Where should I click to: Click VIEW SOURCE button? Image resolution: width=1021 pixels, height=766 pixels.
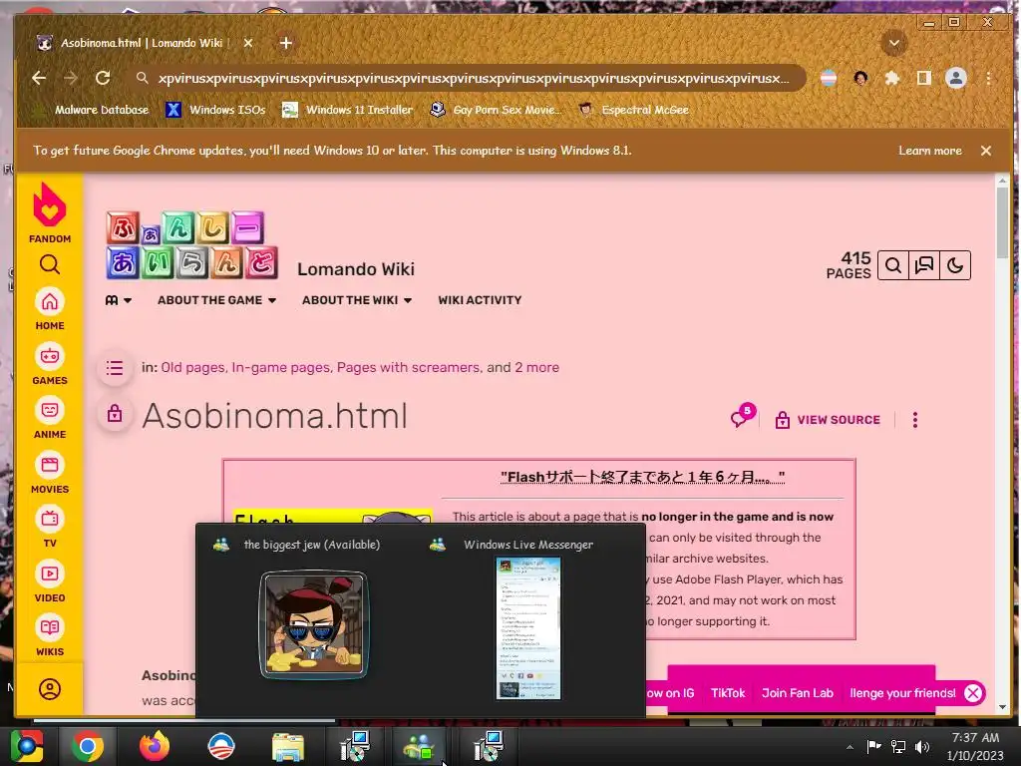coord(828,420)
